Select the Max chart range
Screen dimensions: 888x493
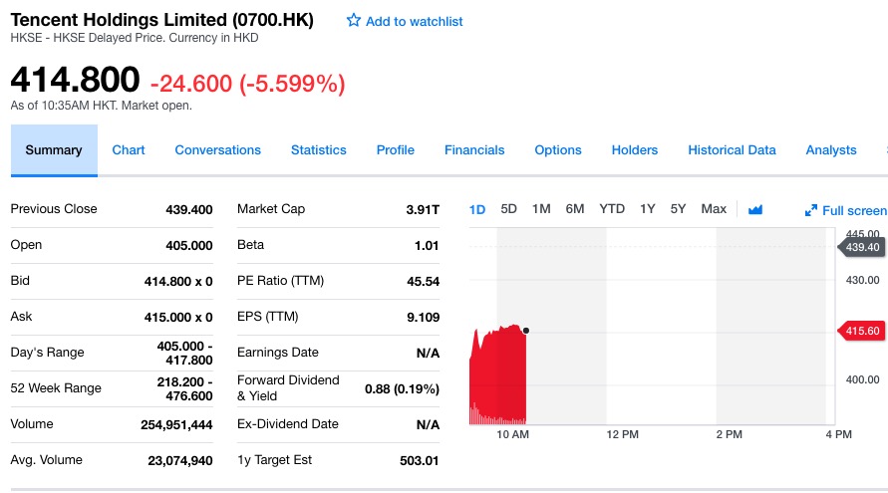pos(714,209)
